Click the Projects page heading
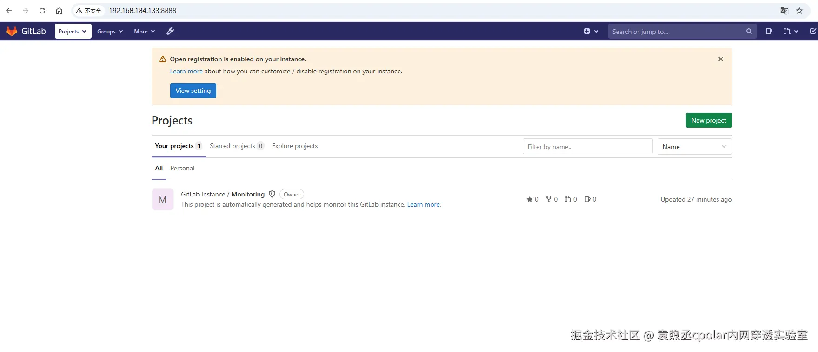Screen dimensions: 818x352 tap(172, 120)
